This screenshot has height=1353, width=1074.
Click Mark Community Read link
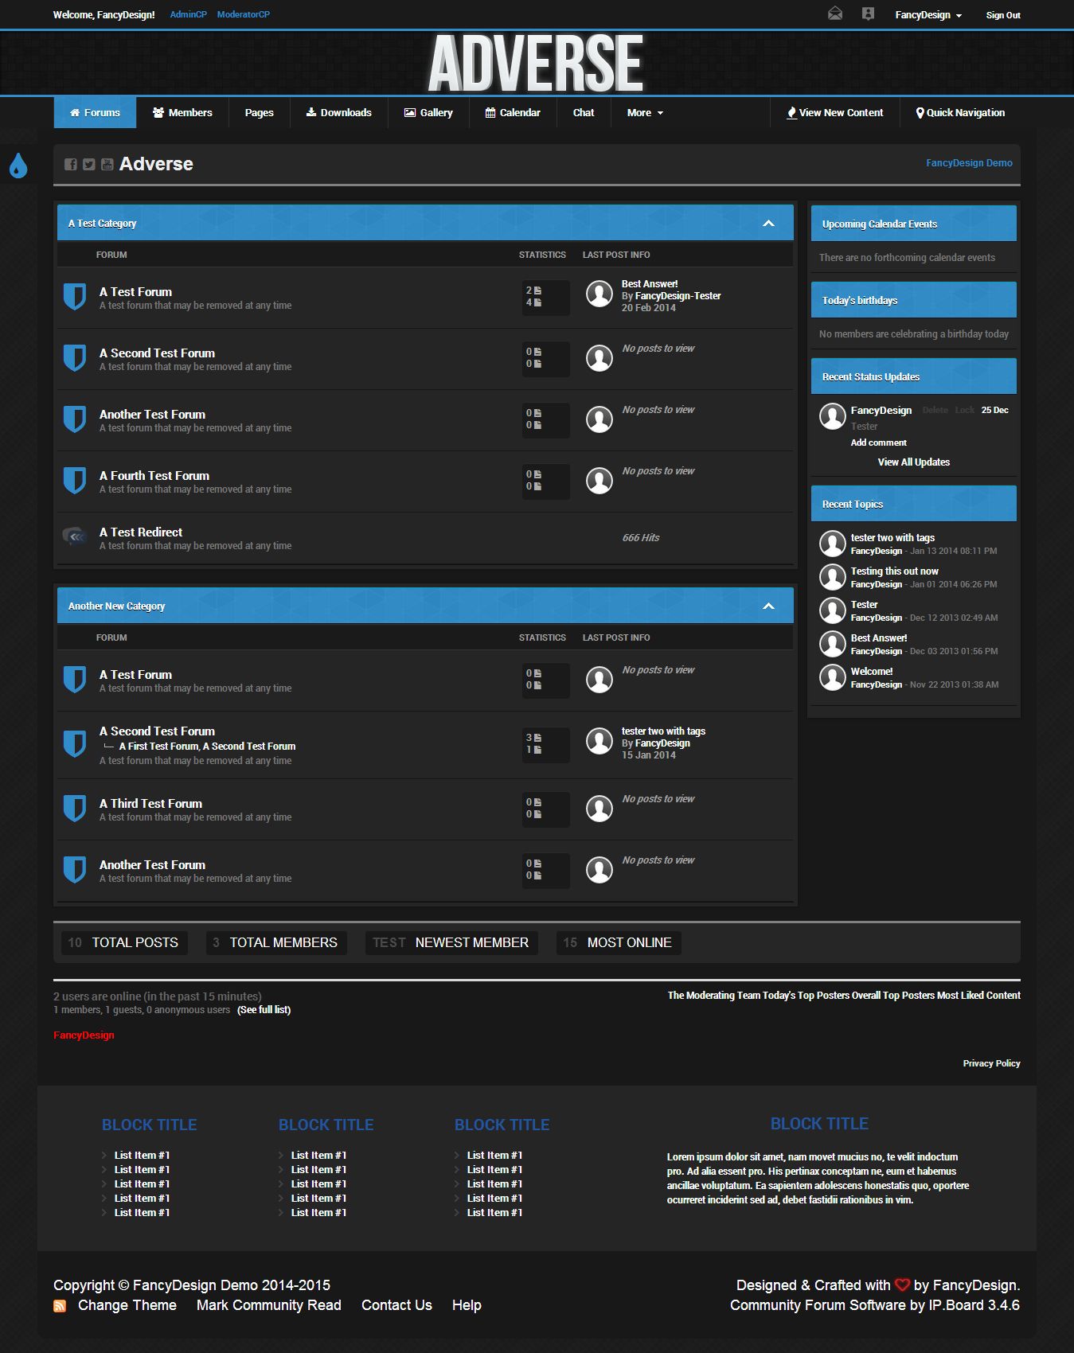coord(268,1305)
